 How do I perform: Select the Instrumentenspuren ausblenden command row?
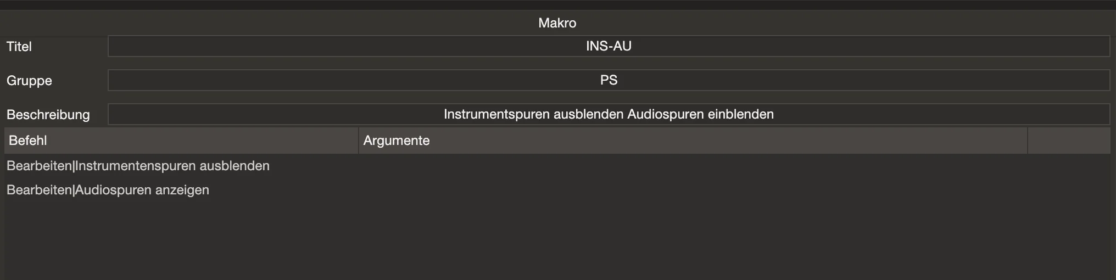pyautogui.click(x=557, y=166)
